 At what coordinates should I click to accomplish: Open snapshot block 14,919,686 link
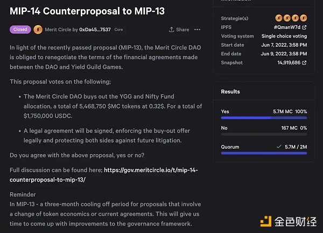coord(289,63)
